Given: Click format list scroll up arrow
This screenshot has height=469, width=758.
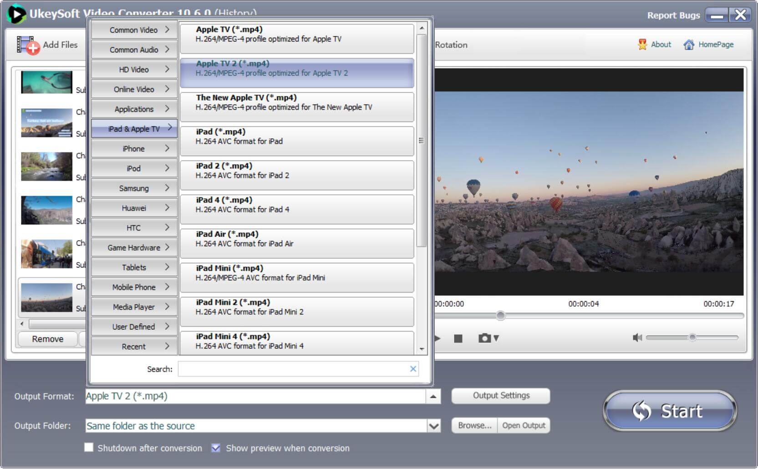Looking at the screenshot, I should tap(422, 28).
